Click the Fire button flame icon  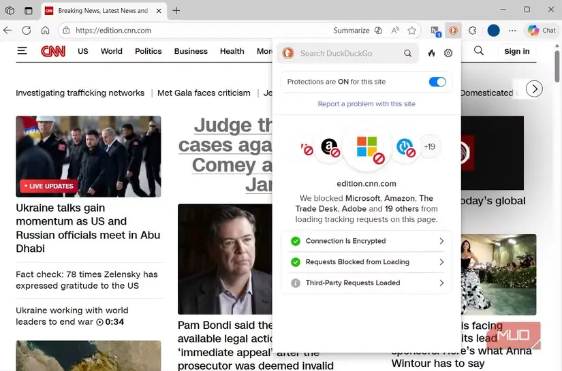pos(431,53)
